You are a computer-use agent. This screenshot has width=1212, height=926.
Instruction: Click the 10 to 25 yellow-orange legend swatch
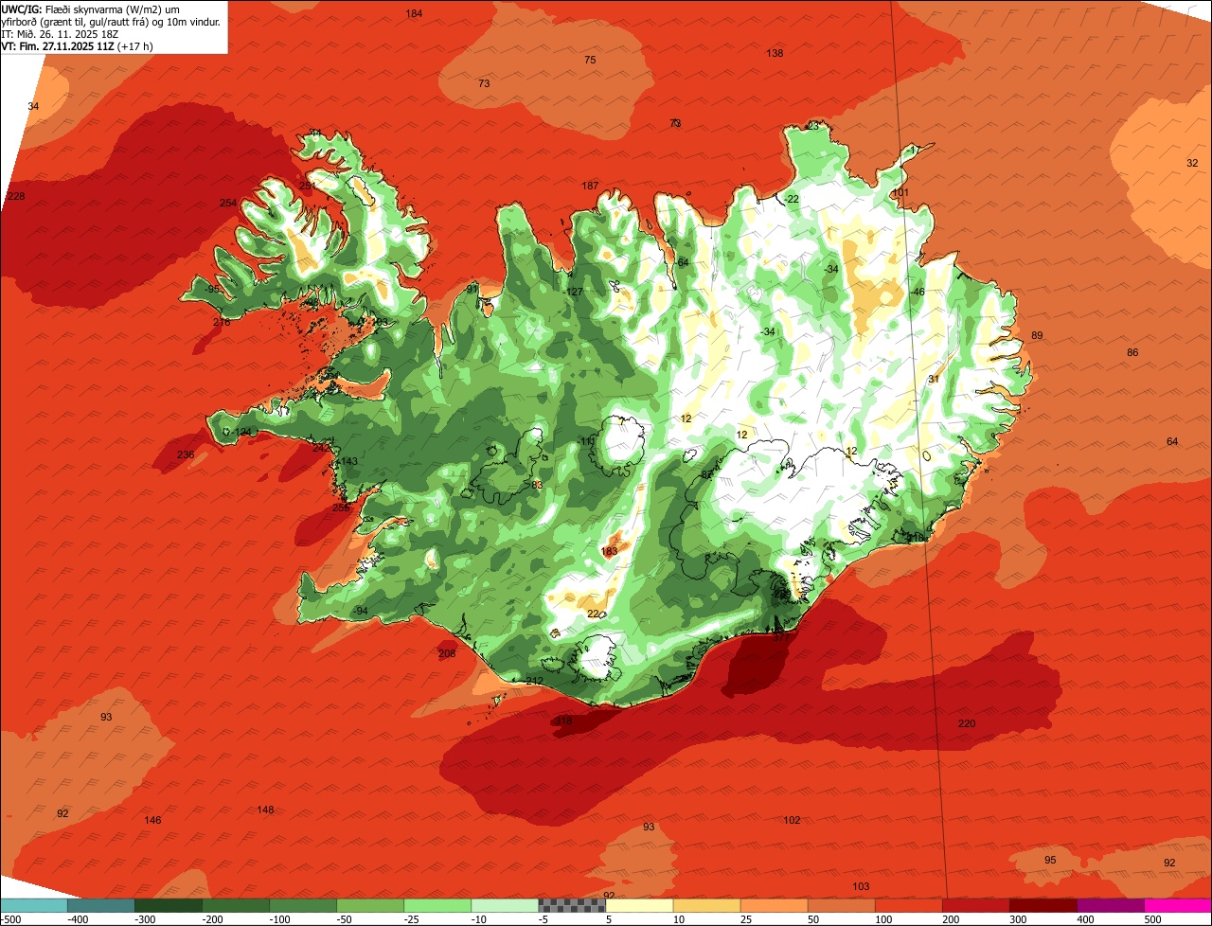706,905
